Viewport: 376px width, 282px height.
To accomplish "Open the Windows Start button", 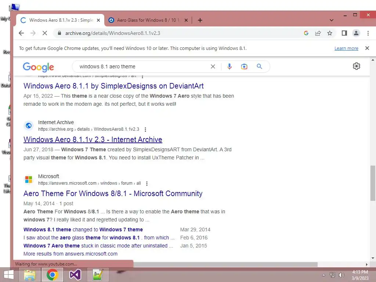I will tap(9, 275).
